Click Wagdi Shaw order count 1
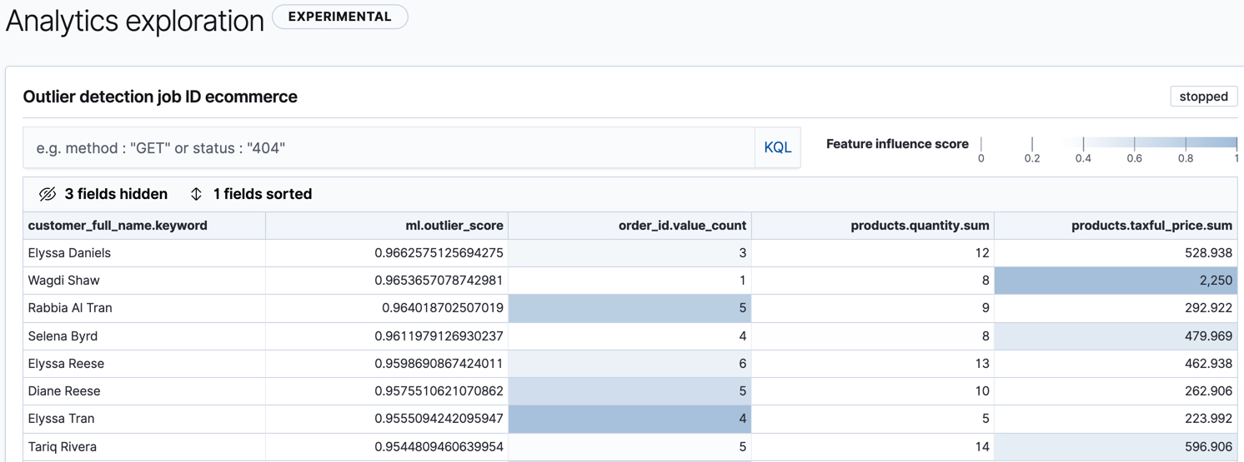 pos(630,281)
